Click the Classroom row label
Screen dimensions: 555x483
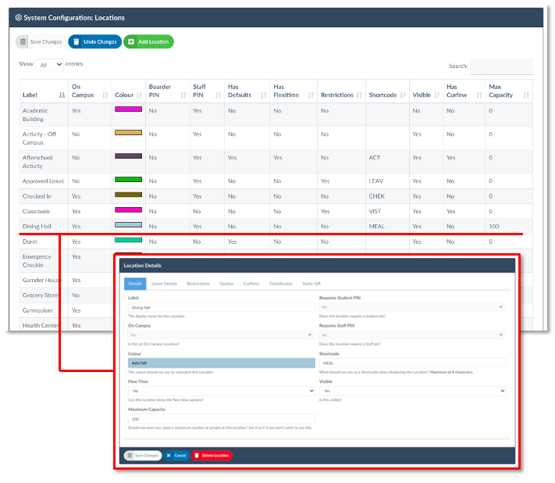pyautogui.click(x=36, y=212)
